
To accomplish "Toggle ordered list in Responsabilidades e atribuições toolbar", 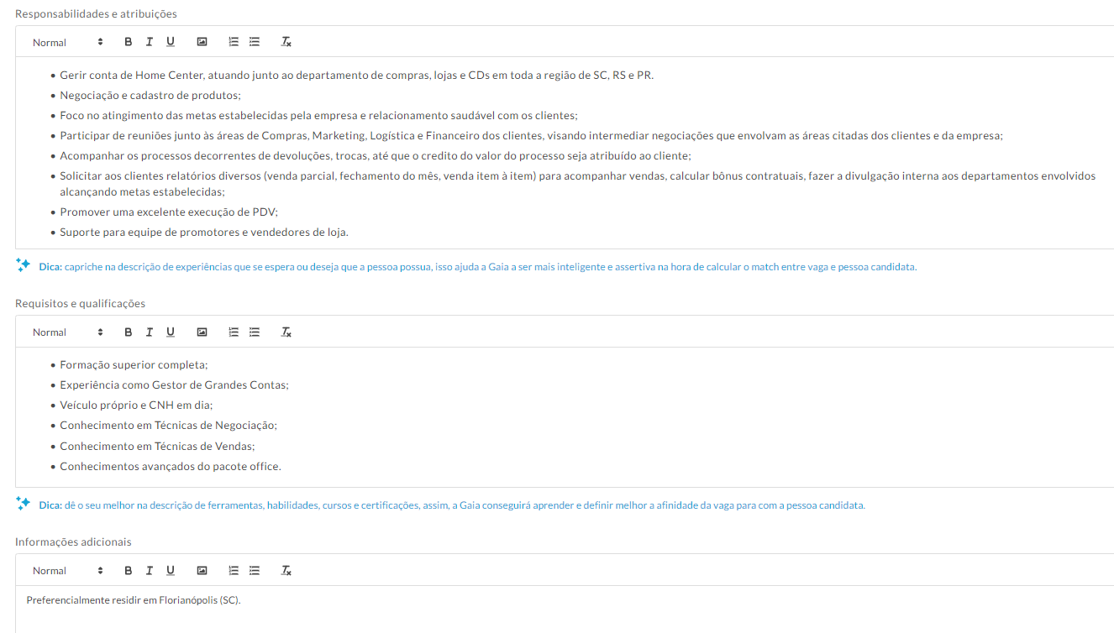I will (234, 42).
